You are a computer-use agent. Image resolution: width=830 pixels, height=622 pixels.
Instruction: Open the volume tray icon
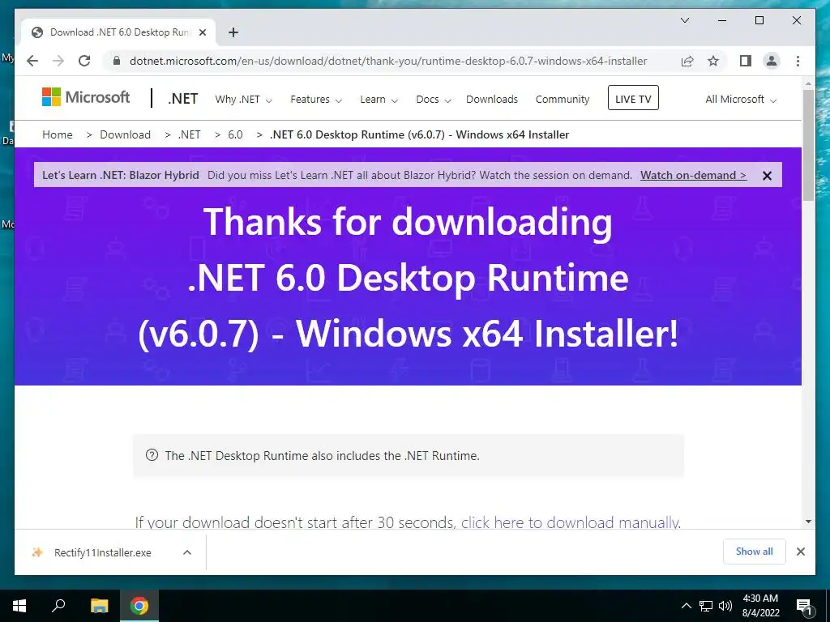point(725,606)
